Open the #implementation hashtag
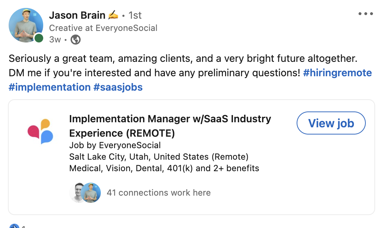The image size is (378, 228). pyautogui.click(x=50, y=87)
